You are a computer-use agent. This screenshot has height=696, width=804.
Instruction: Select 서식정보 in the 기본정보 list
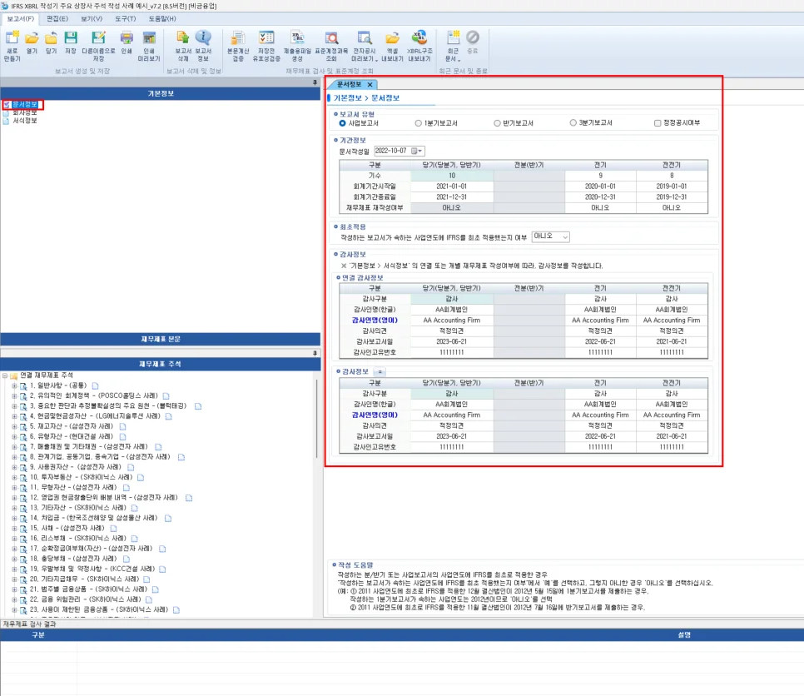pos(24,121)
